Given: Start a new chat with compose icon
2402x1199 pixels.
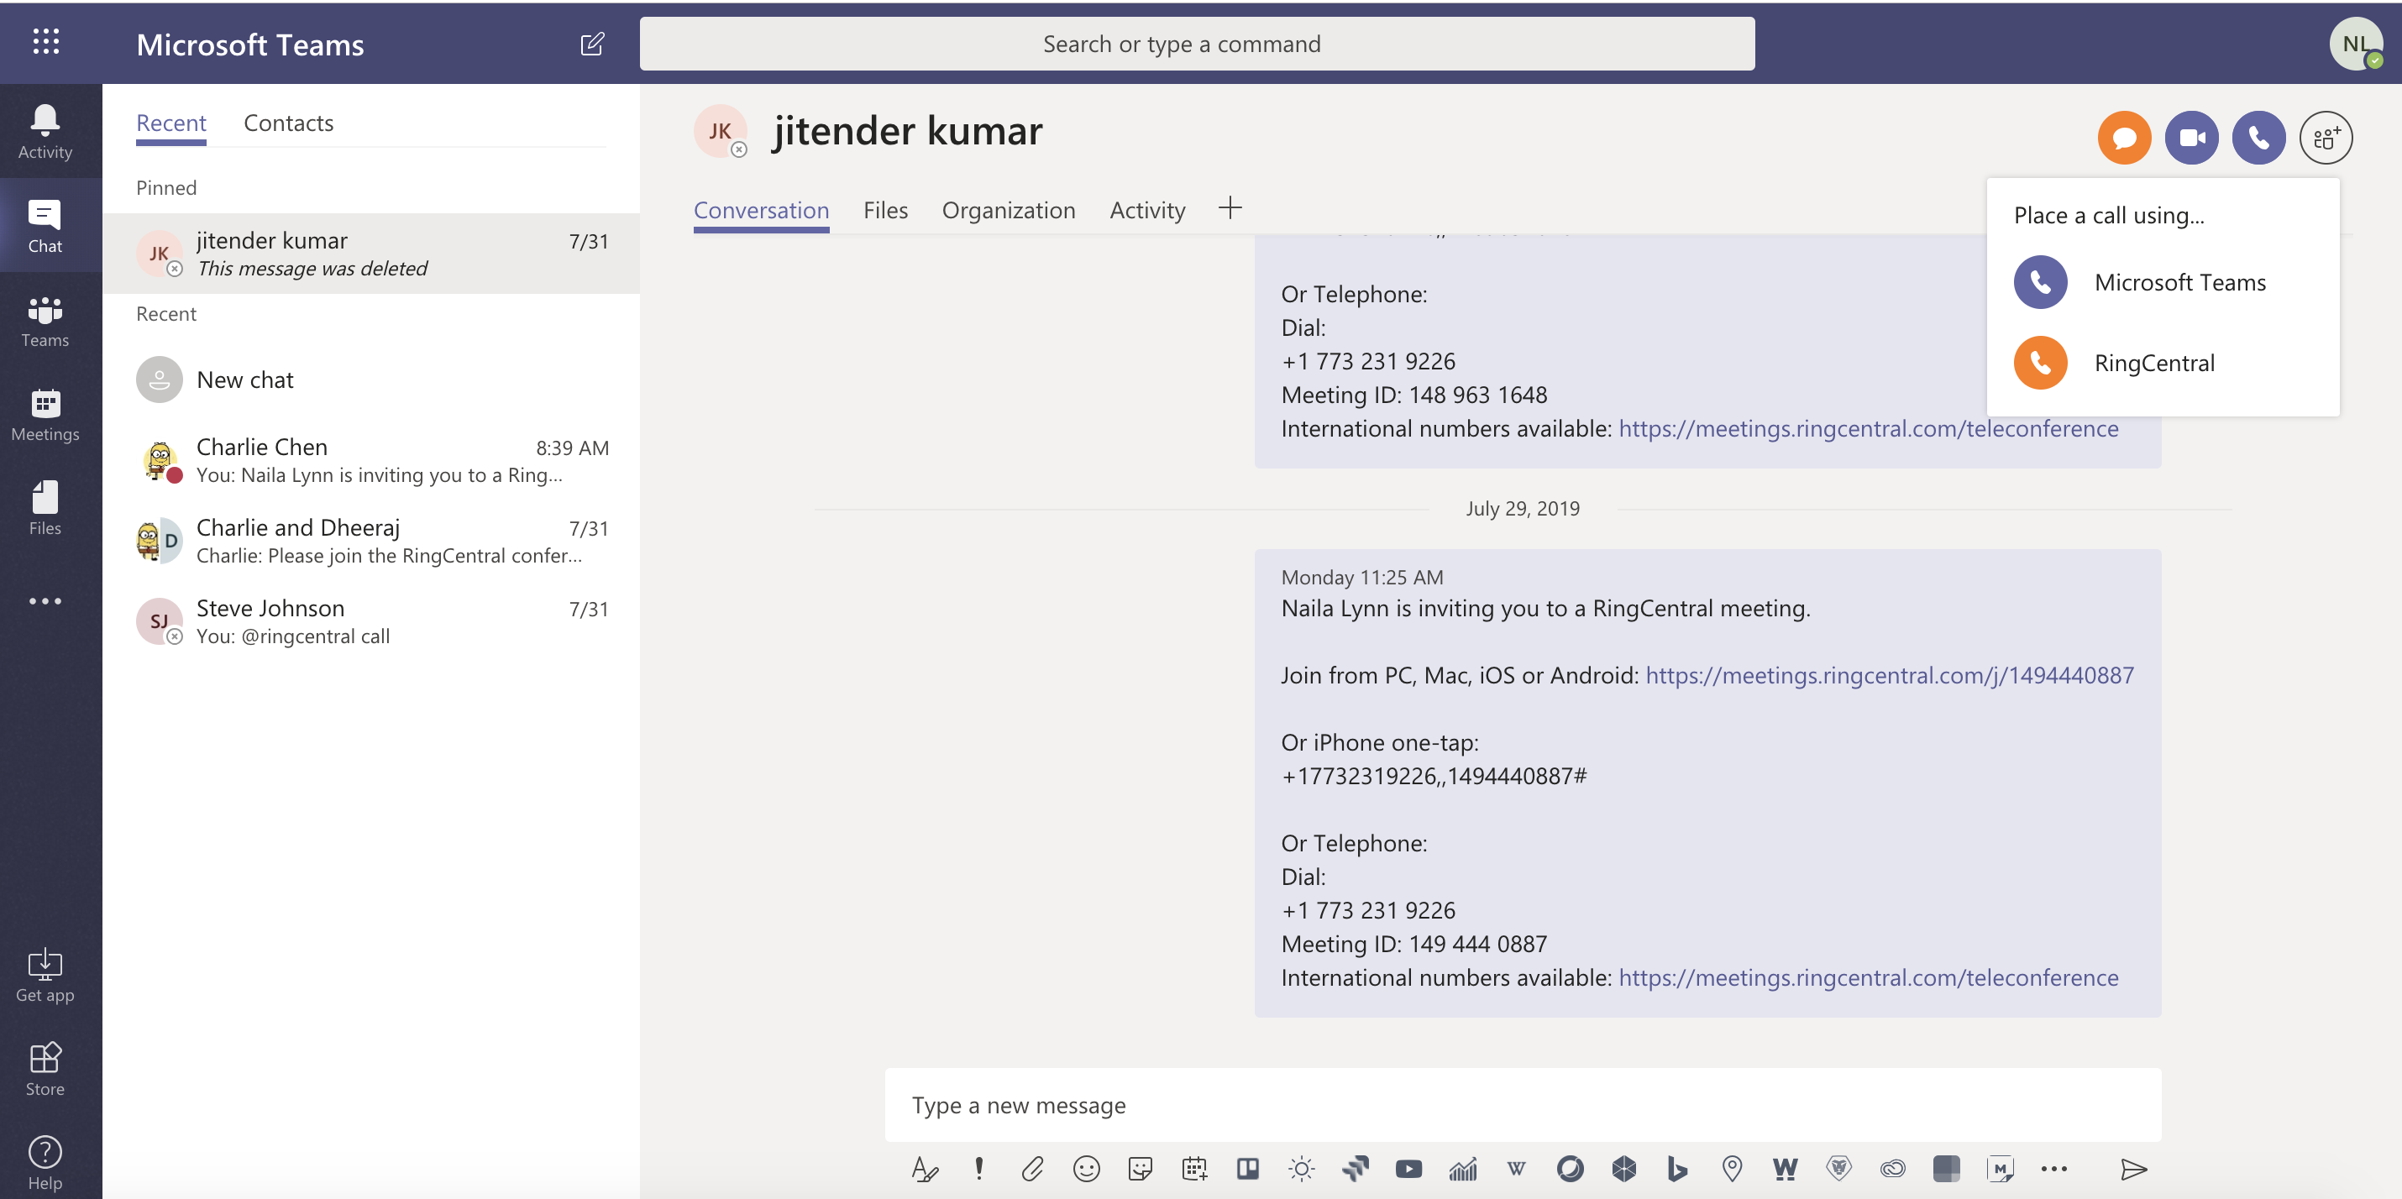Looking at the screenshot, I should click(x=592, y=44).
